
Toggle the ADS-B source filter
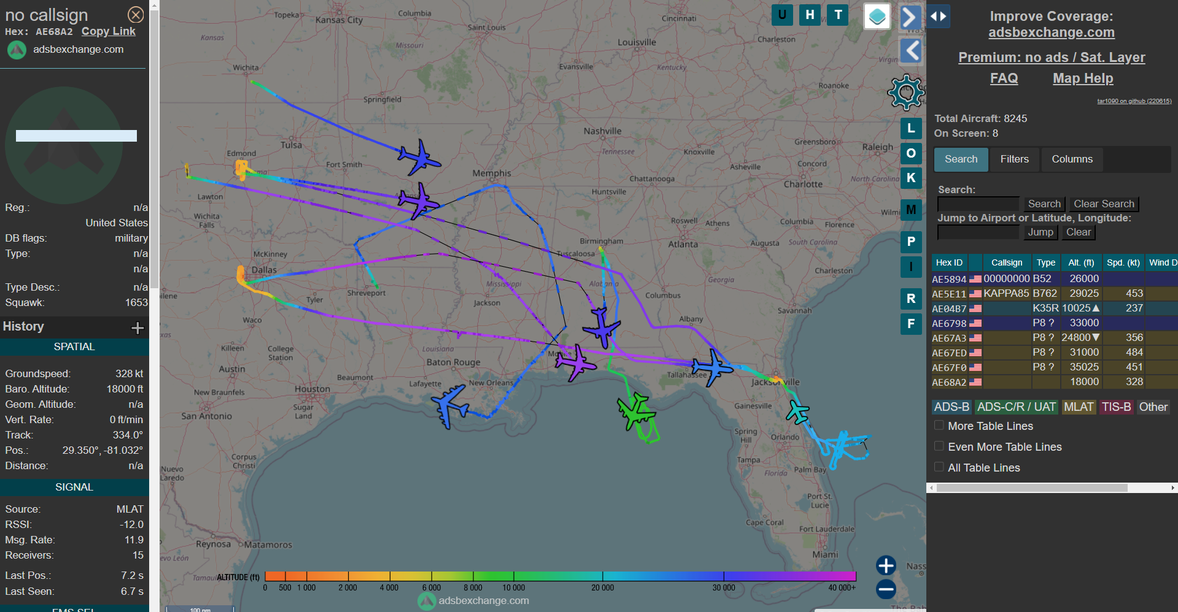point(951,407)
